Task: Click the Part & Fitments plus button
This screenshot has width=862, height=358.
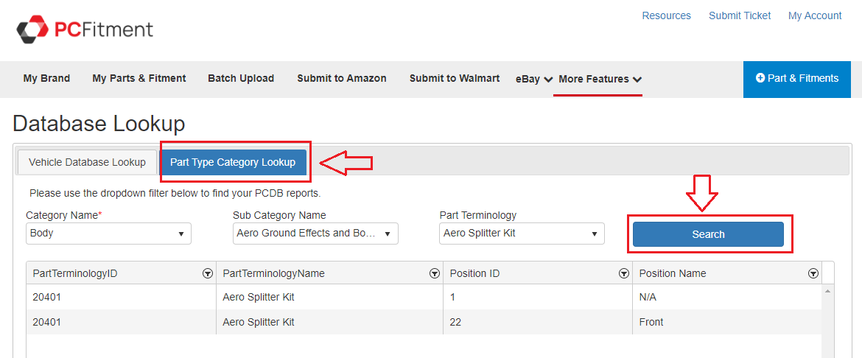Action: tap(797, 79)
